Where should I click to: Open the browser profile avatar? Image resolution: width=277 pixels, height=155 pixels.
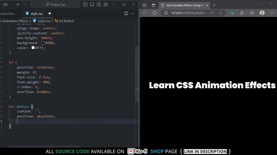pos(262,13)
